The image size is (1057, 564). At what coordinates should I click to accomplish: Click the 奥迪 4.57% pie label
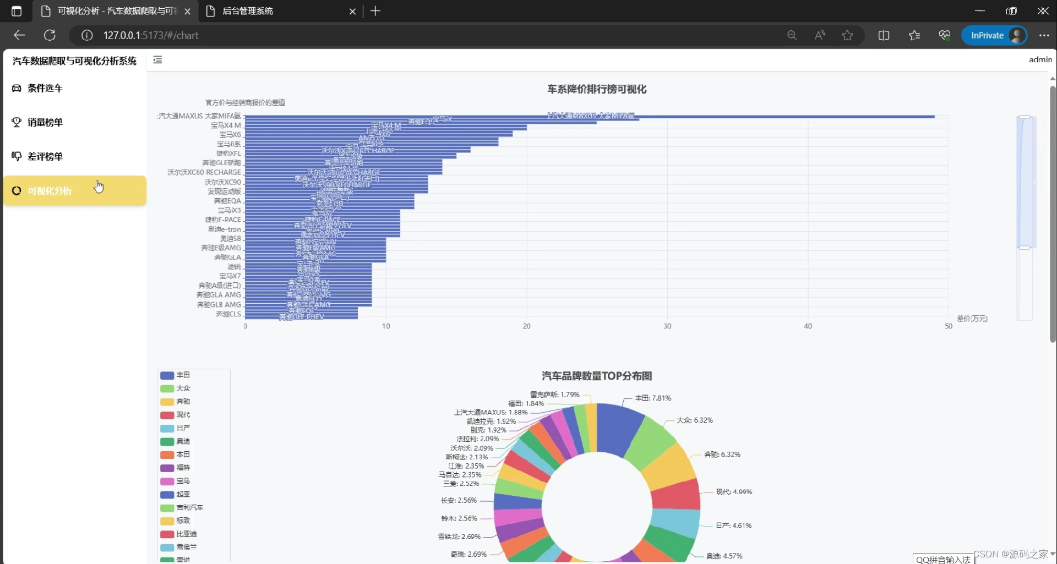coord(724,556)
